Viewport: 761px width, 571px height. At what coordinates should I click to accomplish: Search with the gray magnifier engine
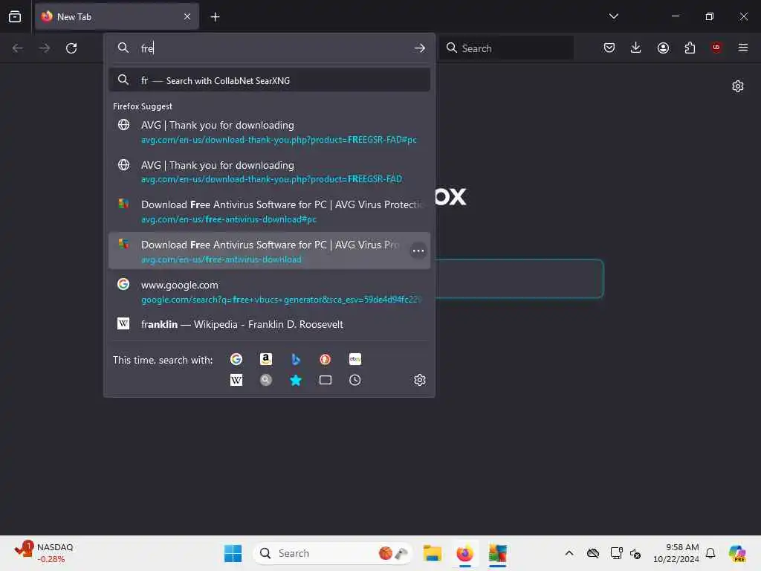pyautogui.click(x=265, y=380)
